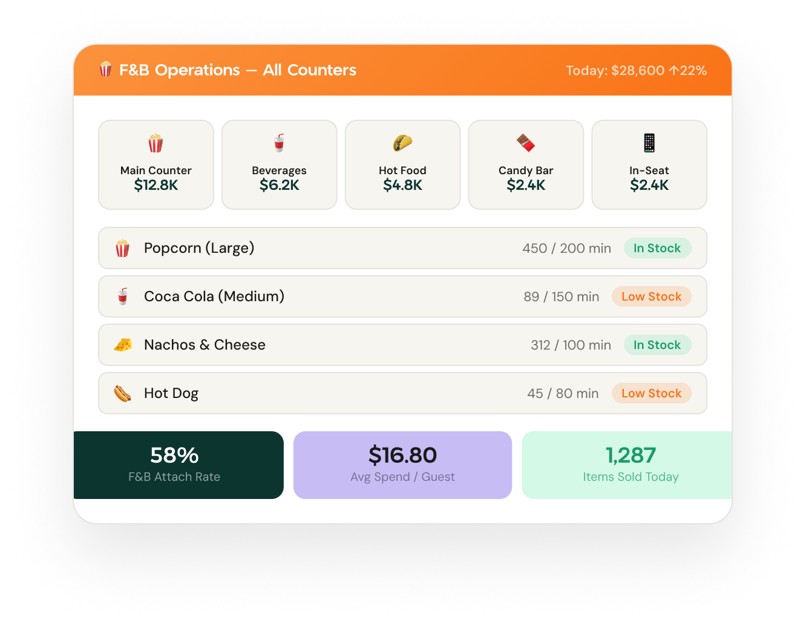Viewport: 806px width, 626px height.
Task: Click the hot dog icon in inventory list
Action: (x=123, y=394)
